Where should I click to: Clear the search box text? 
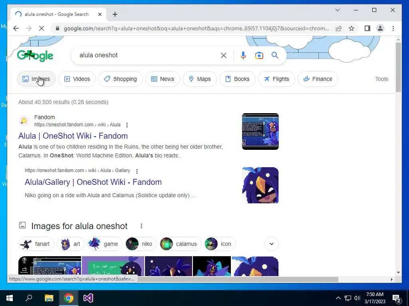point(224,55)
